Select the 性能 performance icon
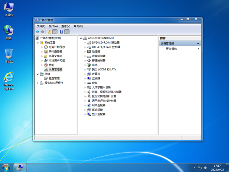The height and width of the screenshot is (172, 229). pos(46,65)
